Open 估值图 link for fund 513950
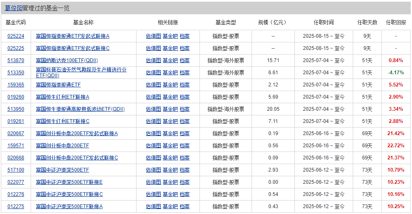Viewport: 412px width, 214px height. [x=153, y=109]
